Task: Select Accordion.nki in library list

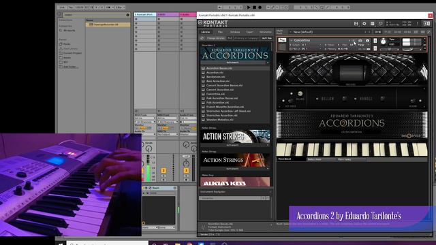Action: [x=215, y=73]
